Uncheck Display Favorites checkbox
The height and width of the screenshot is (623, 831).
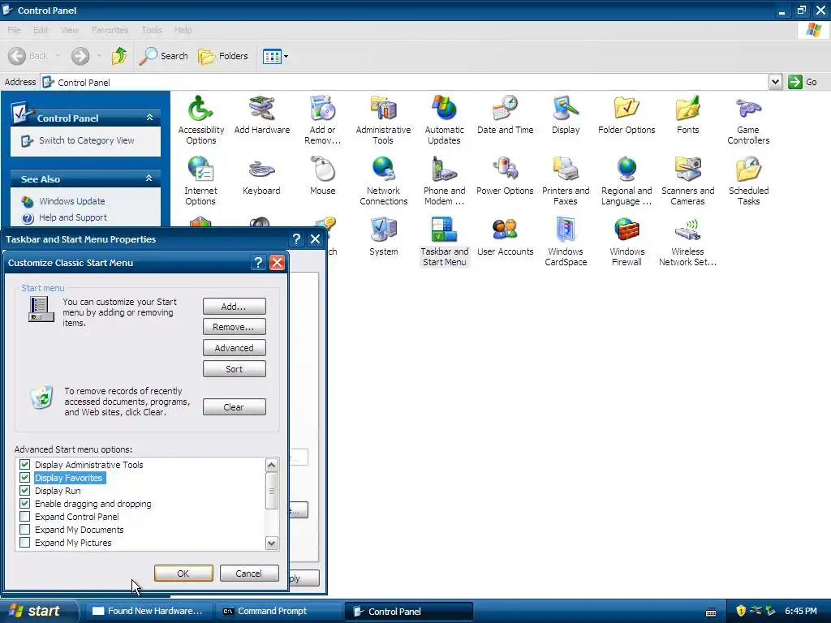[24, 477]
